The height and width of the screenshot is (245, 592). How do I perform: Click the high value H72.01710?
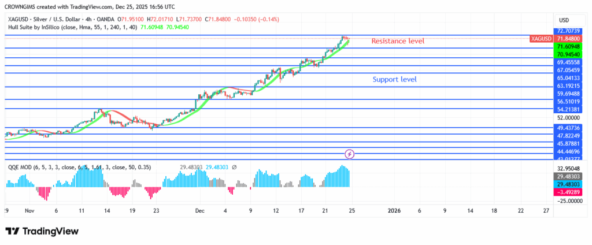160,19
